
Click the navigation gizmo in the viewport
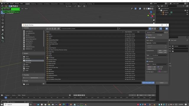pos(151,15)
